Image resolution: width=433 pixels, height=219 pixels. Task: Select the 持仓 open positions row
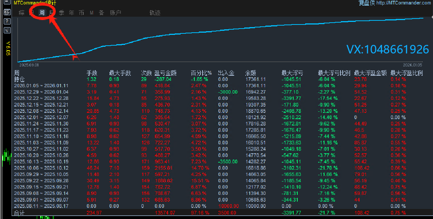(19, 79)
